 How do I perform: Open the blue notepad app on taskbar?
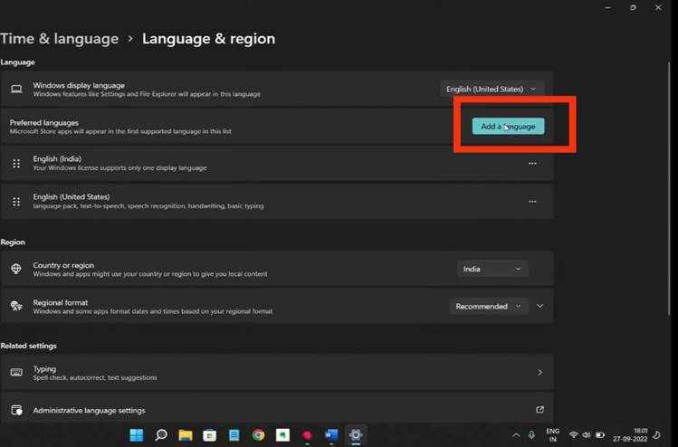234,435
